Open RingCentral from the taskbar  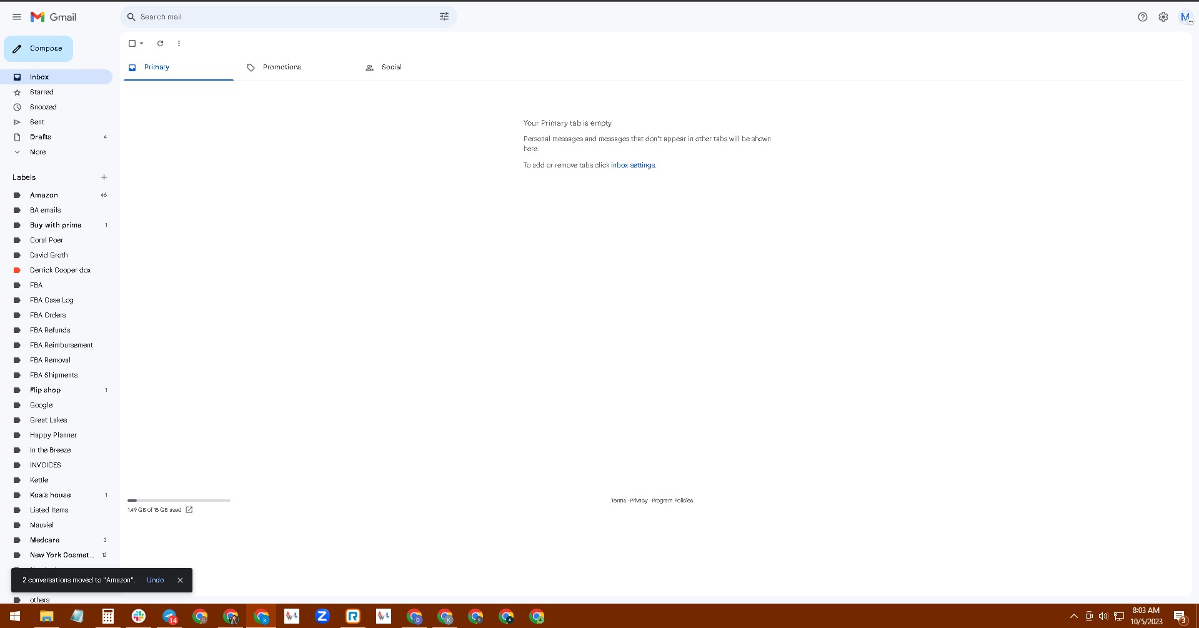point(353,616)
